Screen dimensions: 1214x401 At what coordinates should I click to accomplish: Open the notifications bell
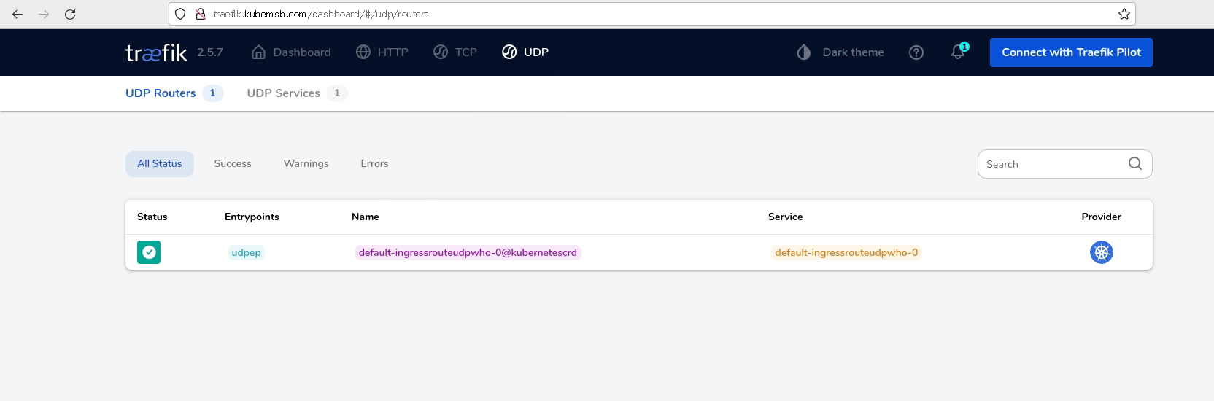pos(958,52)
